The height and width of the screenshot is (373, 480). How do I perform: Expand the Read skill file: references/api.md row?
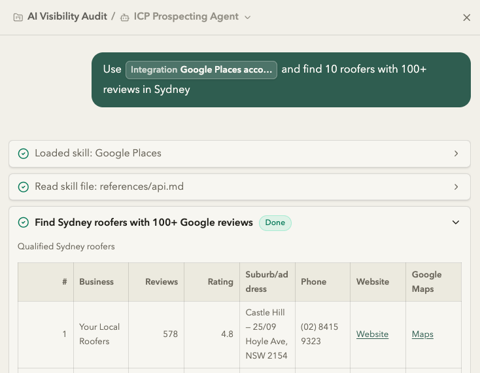tap(239, 186)
